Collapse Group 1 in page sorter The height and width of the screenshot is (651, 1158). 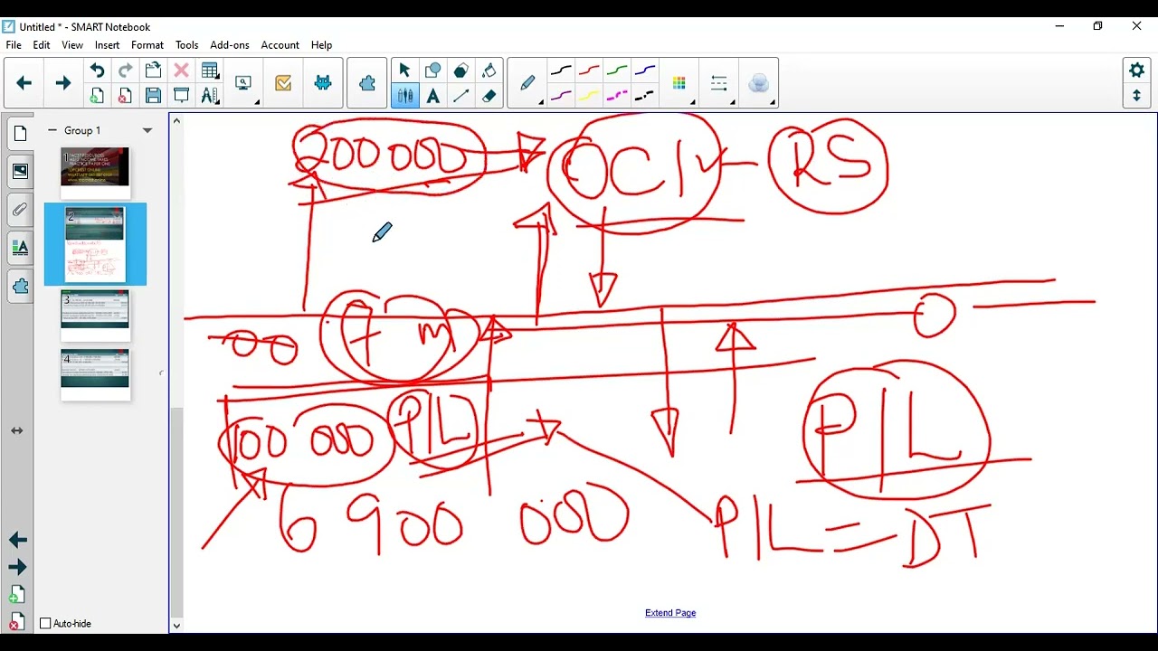52,130
